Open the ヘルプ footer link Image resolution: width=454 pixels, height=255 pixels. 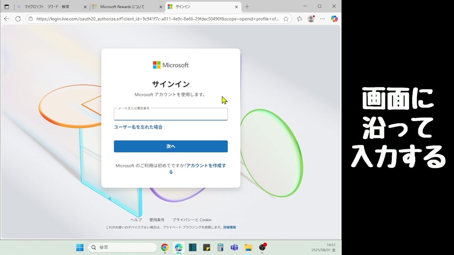(136, 220)
